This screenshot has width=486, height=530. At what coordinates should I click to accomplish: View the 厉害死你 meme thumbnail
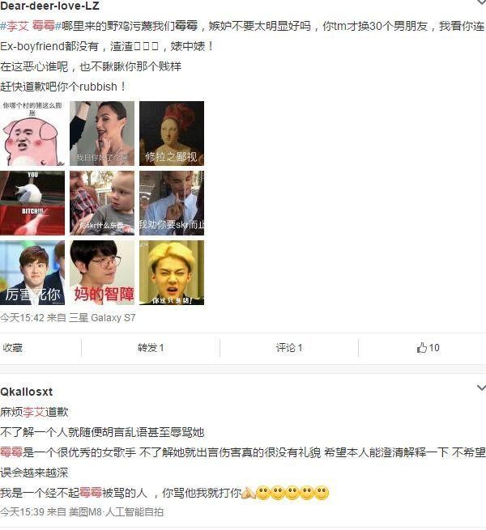(x=32, y=273)
